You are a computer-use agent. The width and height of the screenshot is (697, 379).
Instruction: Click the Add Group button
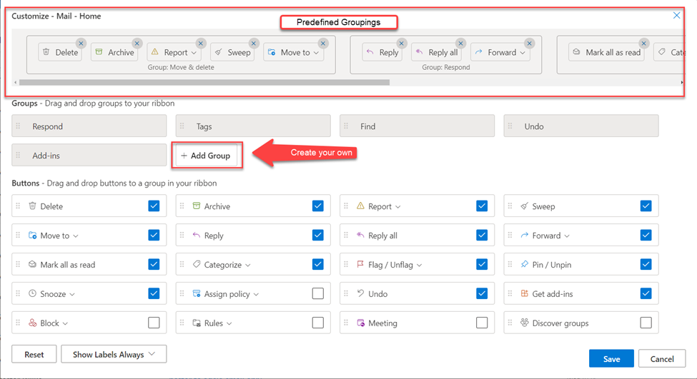click(206, 156)
